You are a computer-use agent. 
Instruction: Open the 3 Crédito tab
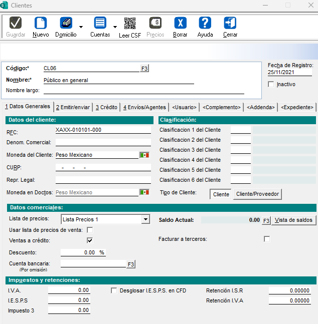pyautogui.click(x=106, y=108)
